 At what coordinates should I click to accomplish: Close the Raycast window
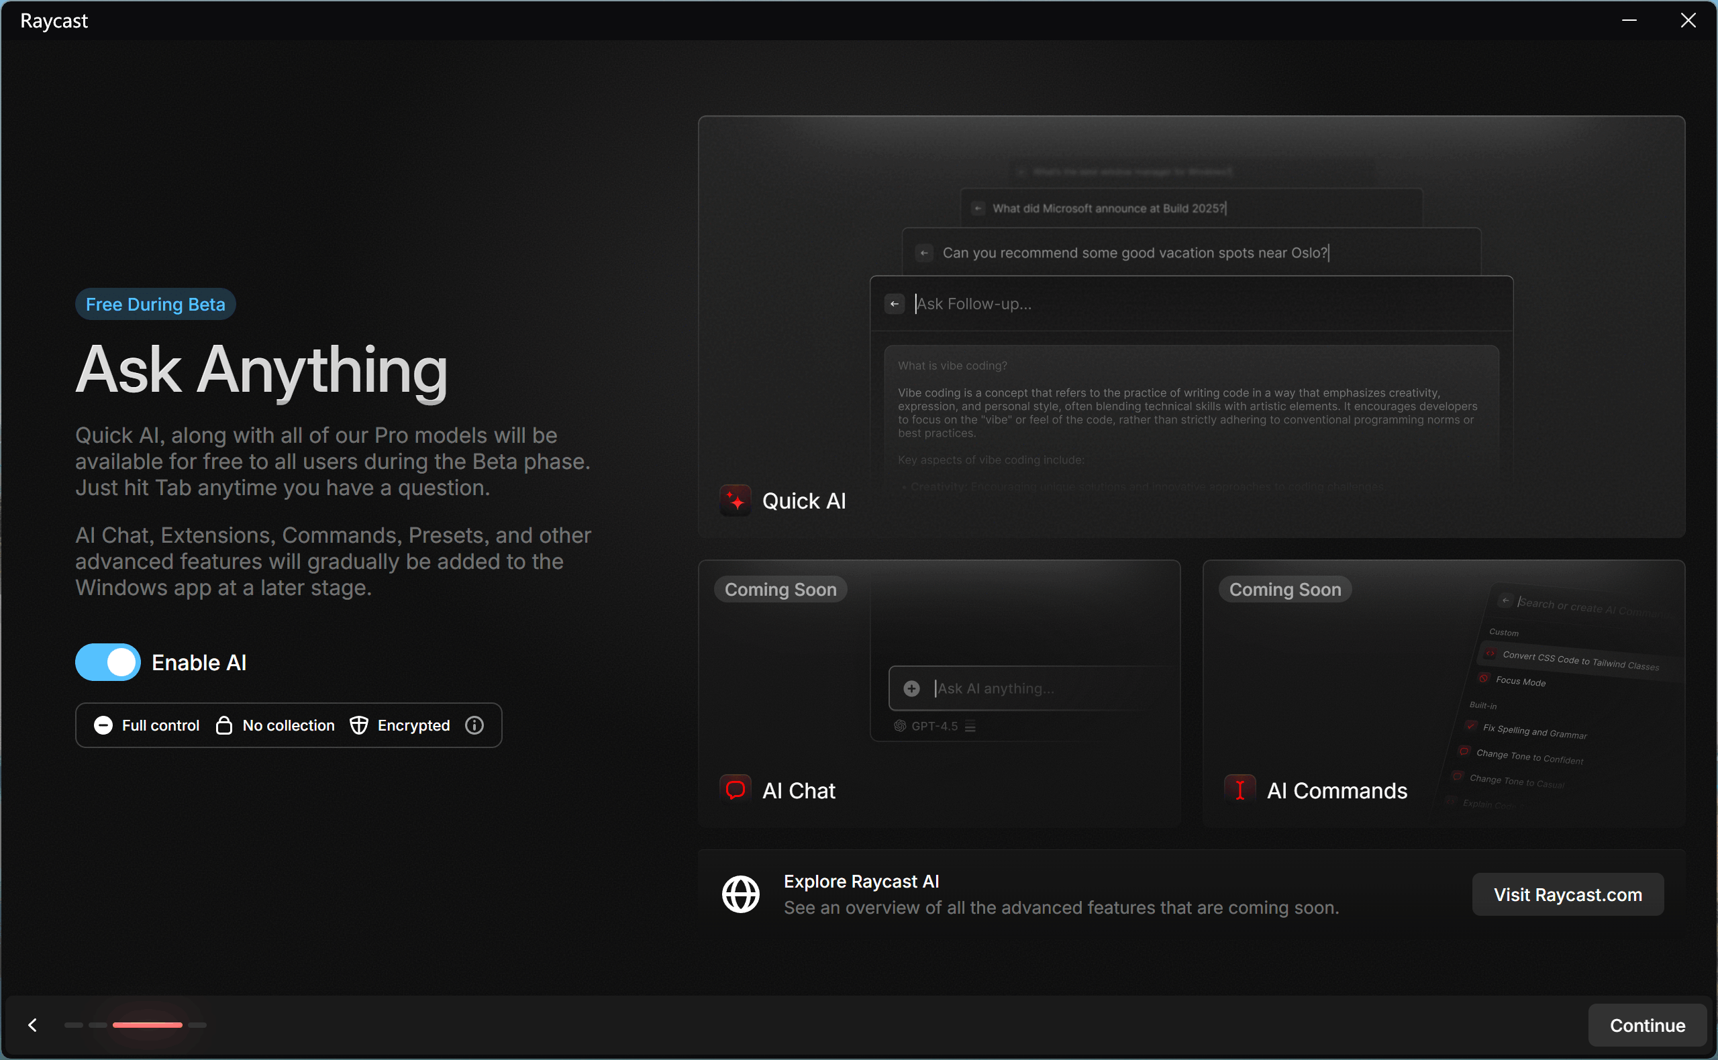click(x=1688, y=20)
